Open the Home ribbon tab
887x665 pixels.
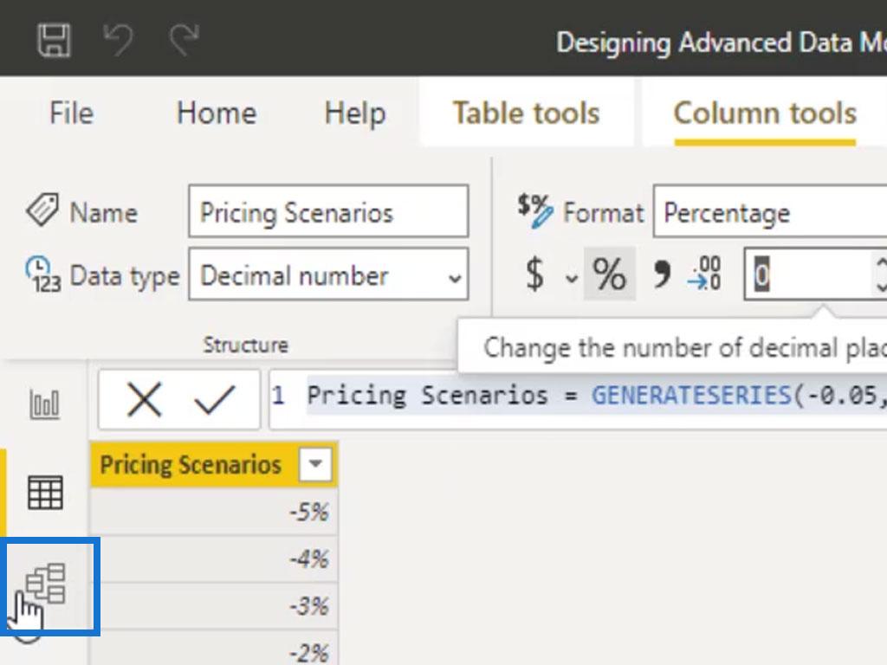point(216,113)
